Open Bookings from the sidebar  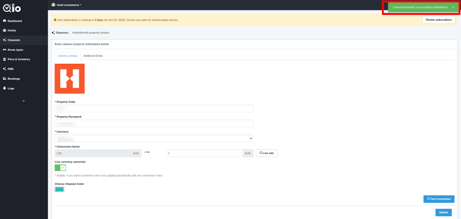(x=14, y=79)
